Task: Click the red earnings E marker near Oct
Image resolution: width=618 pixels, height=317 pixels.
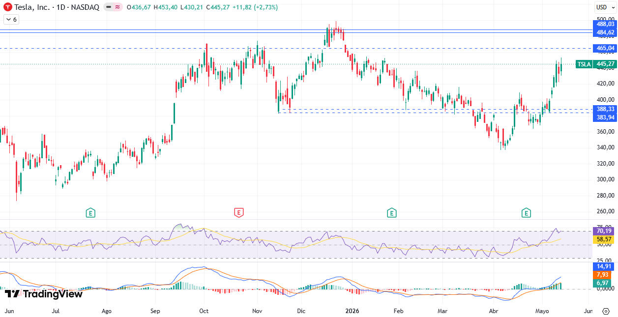Action: (238, 213)
